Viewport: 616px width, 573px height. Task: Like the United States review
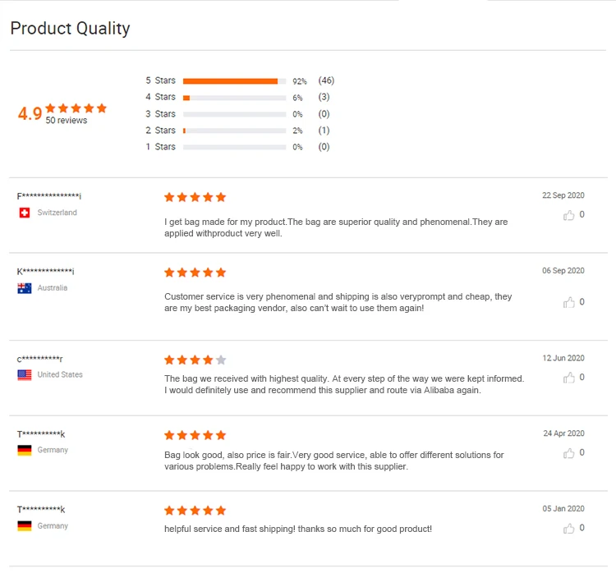(x=568, y=378)
